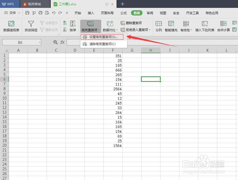Select column H header
This screenshot has width=238, height=180.
coord(151,50)
